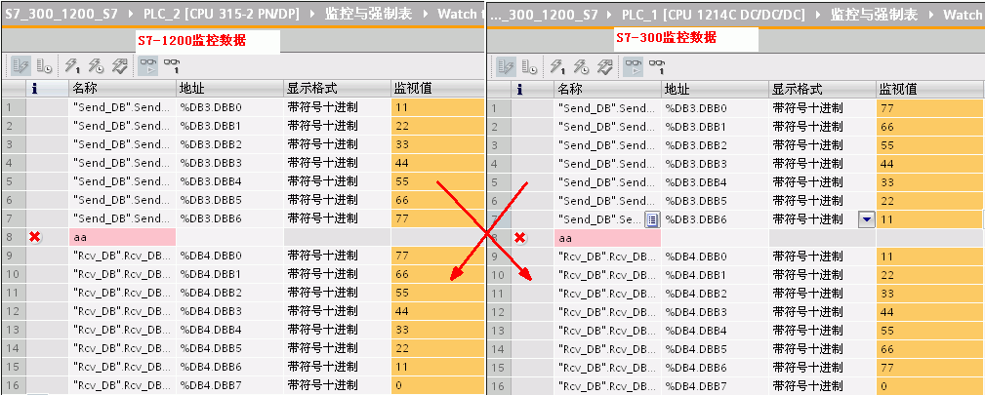The width and height of the screenshot is (985, 395).
Task: Select PLC_1 [CPU 1214C DC/DC/DC] in the breadcrumb
Action: tap(718, 16)
